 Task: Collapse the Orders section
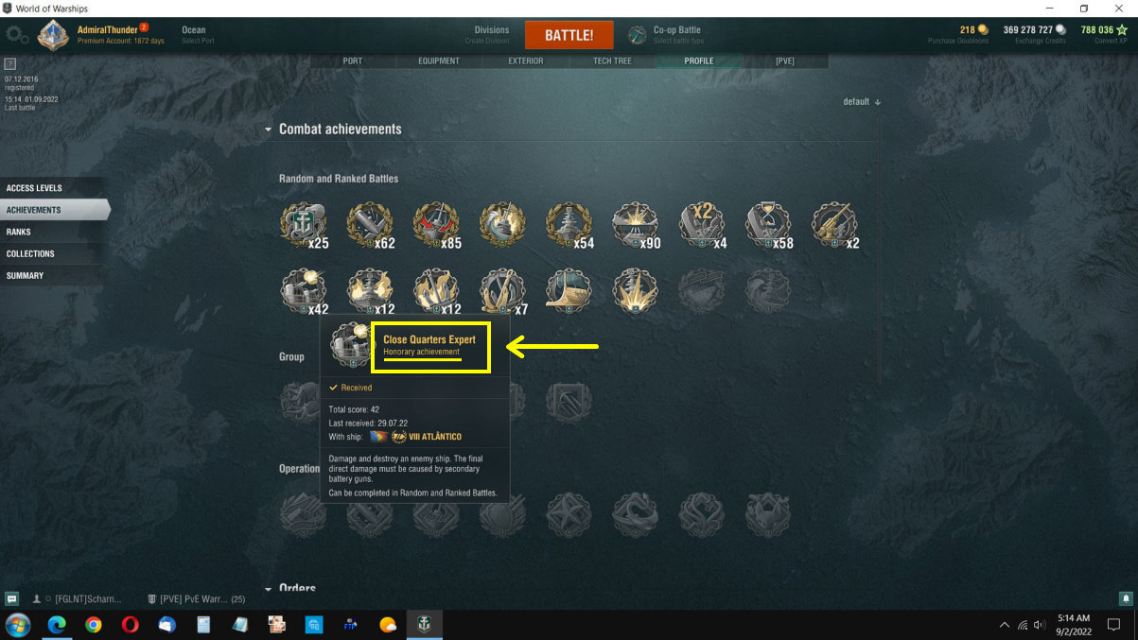[269, 589]
